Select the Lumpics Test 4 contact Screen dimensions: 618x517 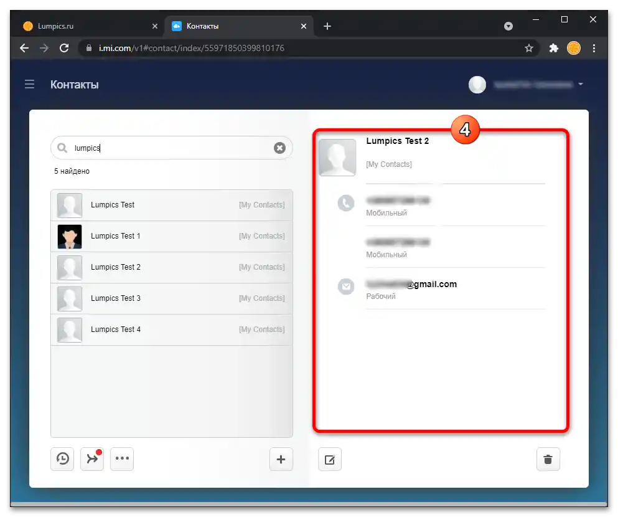click(x=172, y=330)
